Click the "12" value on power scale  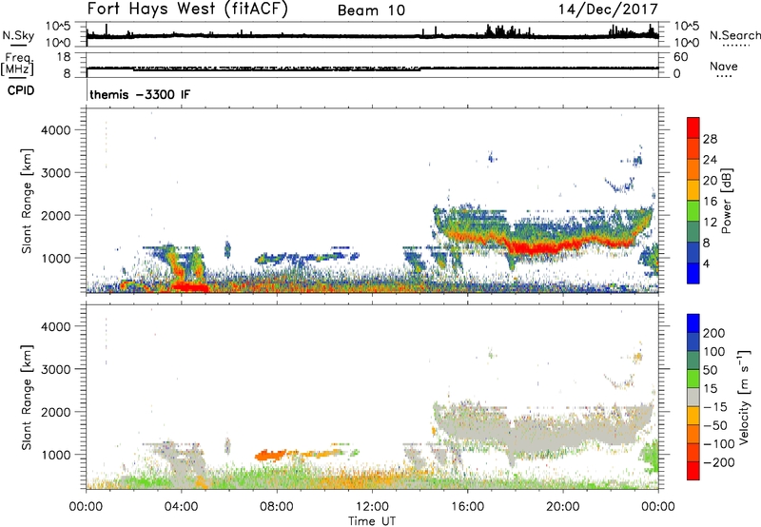[710, 223]
